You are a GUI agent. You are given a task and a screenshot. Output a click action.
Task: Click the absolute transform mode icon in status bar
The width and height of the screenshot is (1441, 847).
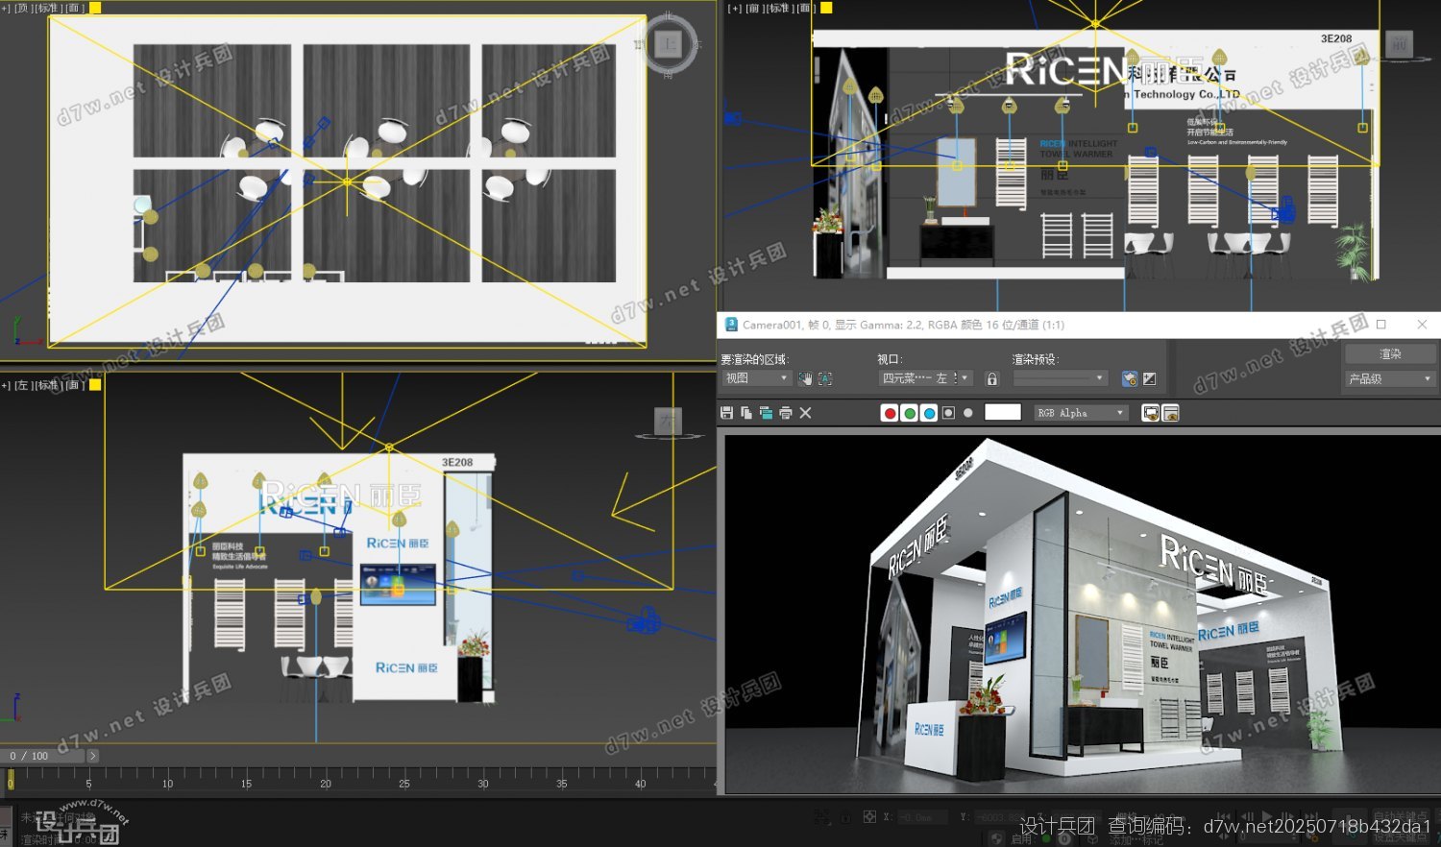869,817
